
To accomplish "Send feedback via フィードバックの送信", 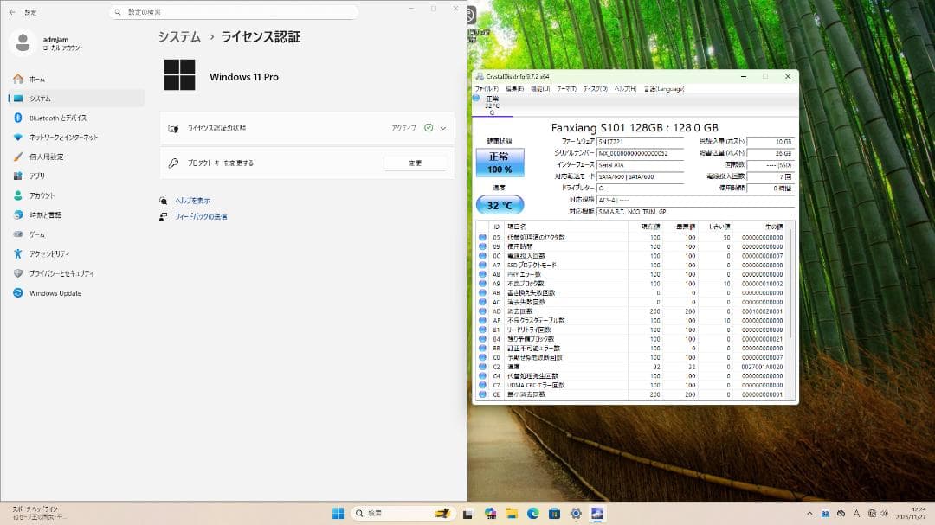I will click(x=201, y=215).
